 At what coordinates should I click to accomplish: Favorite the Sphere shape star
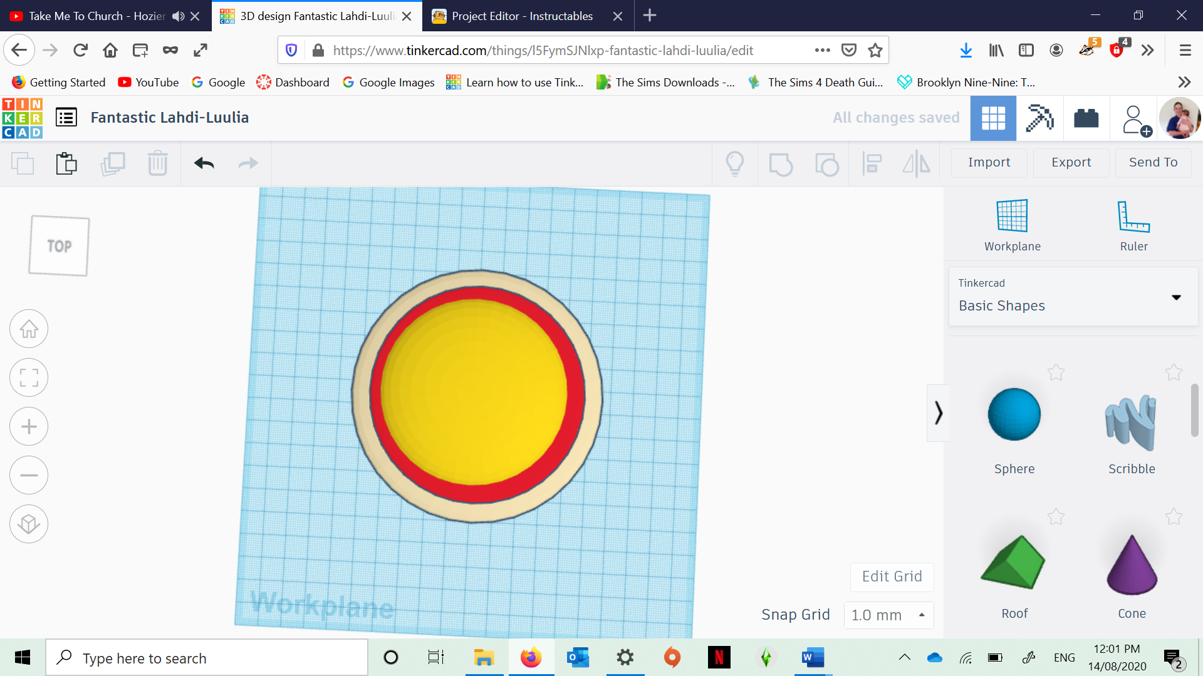1056,372
